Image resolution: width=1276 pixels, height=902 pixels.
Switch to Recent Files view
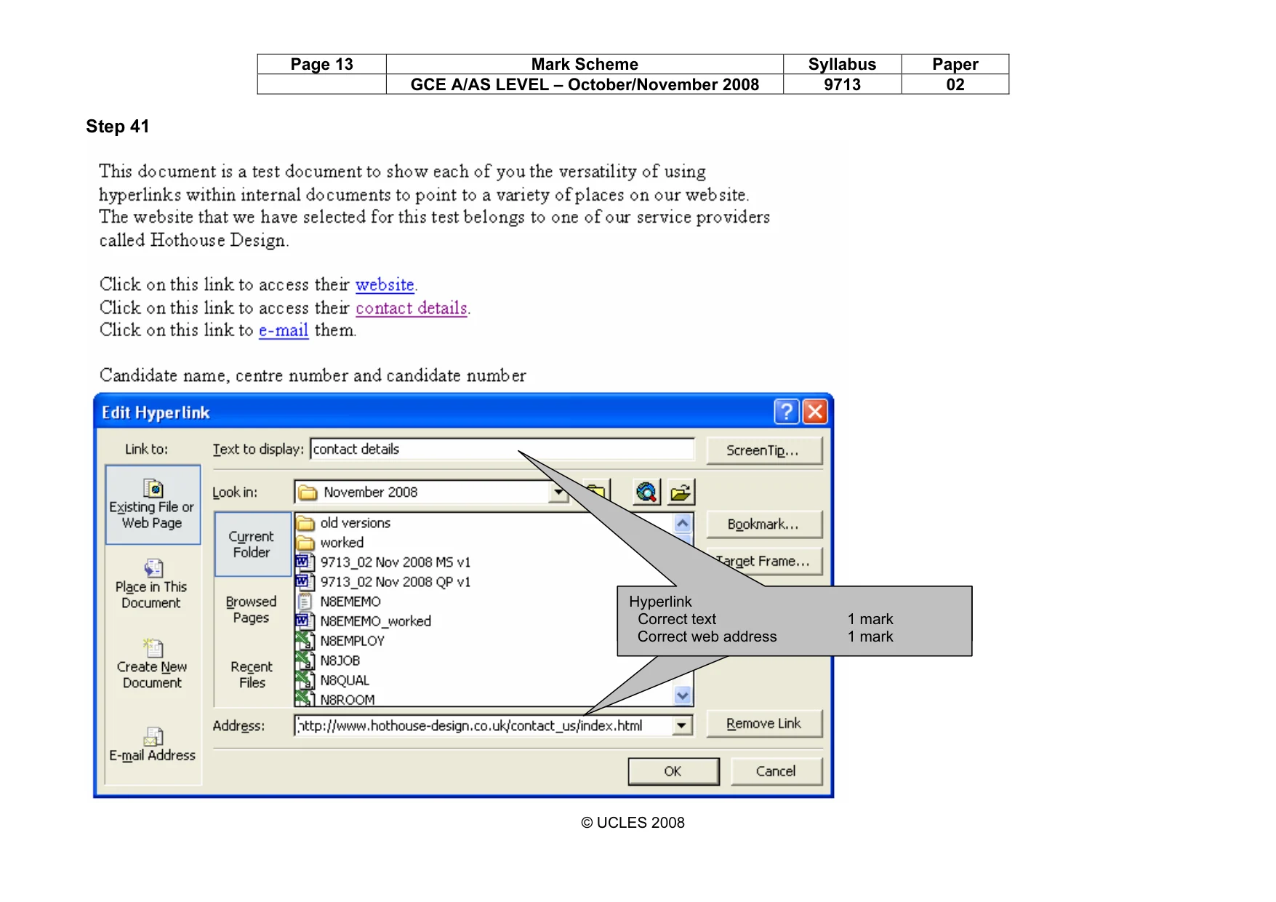click(x=252, y=674)
